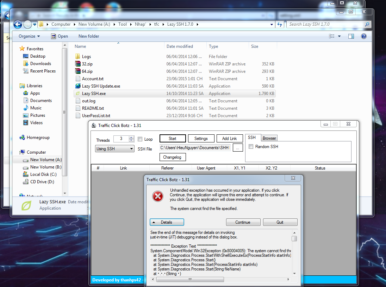Click Explorer's back navigation arrow
The height and width of the screenshot is (287, 386).
pos(18,24)
